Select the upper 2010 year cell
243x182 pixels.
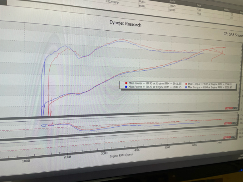coord(199,10)
